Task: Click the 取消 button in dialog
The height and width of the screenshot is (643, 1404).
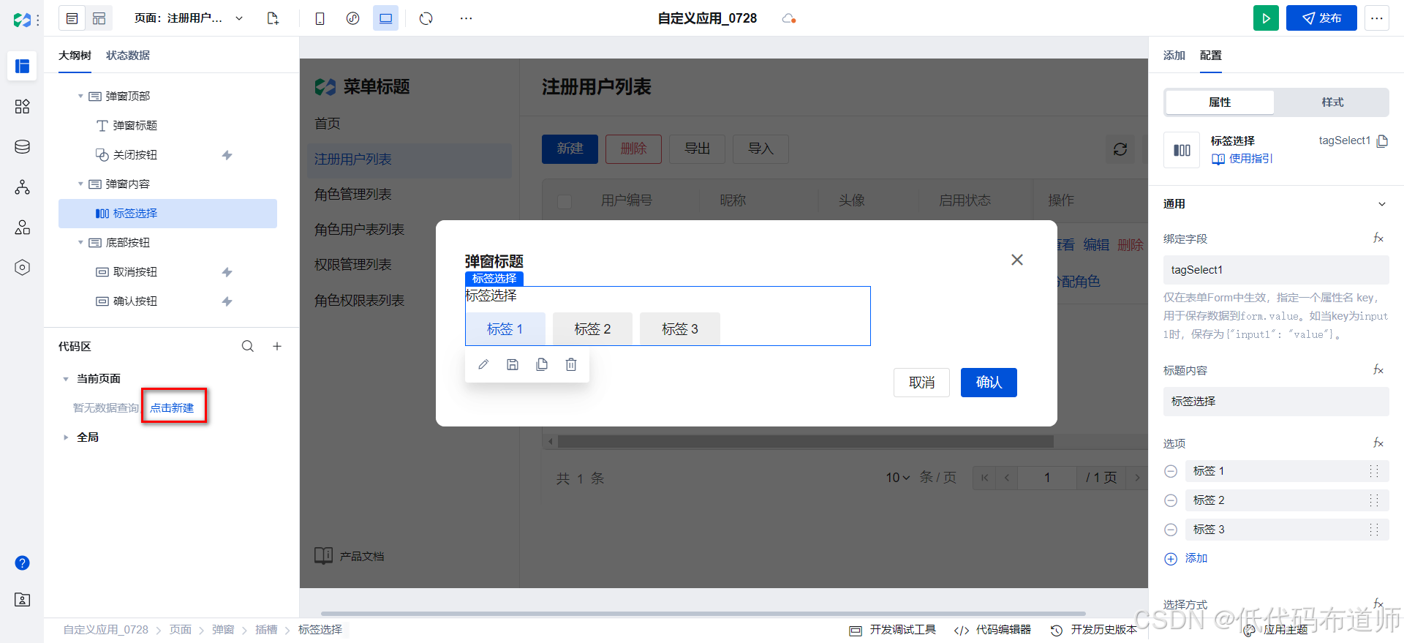Action: [x=921, y=383]
